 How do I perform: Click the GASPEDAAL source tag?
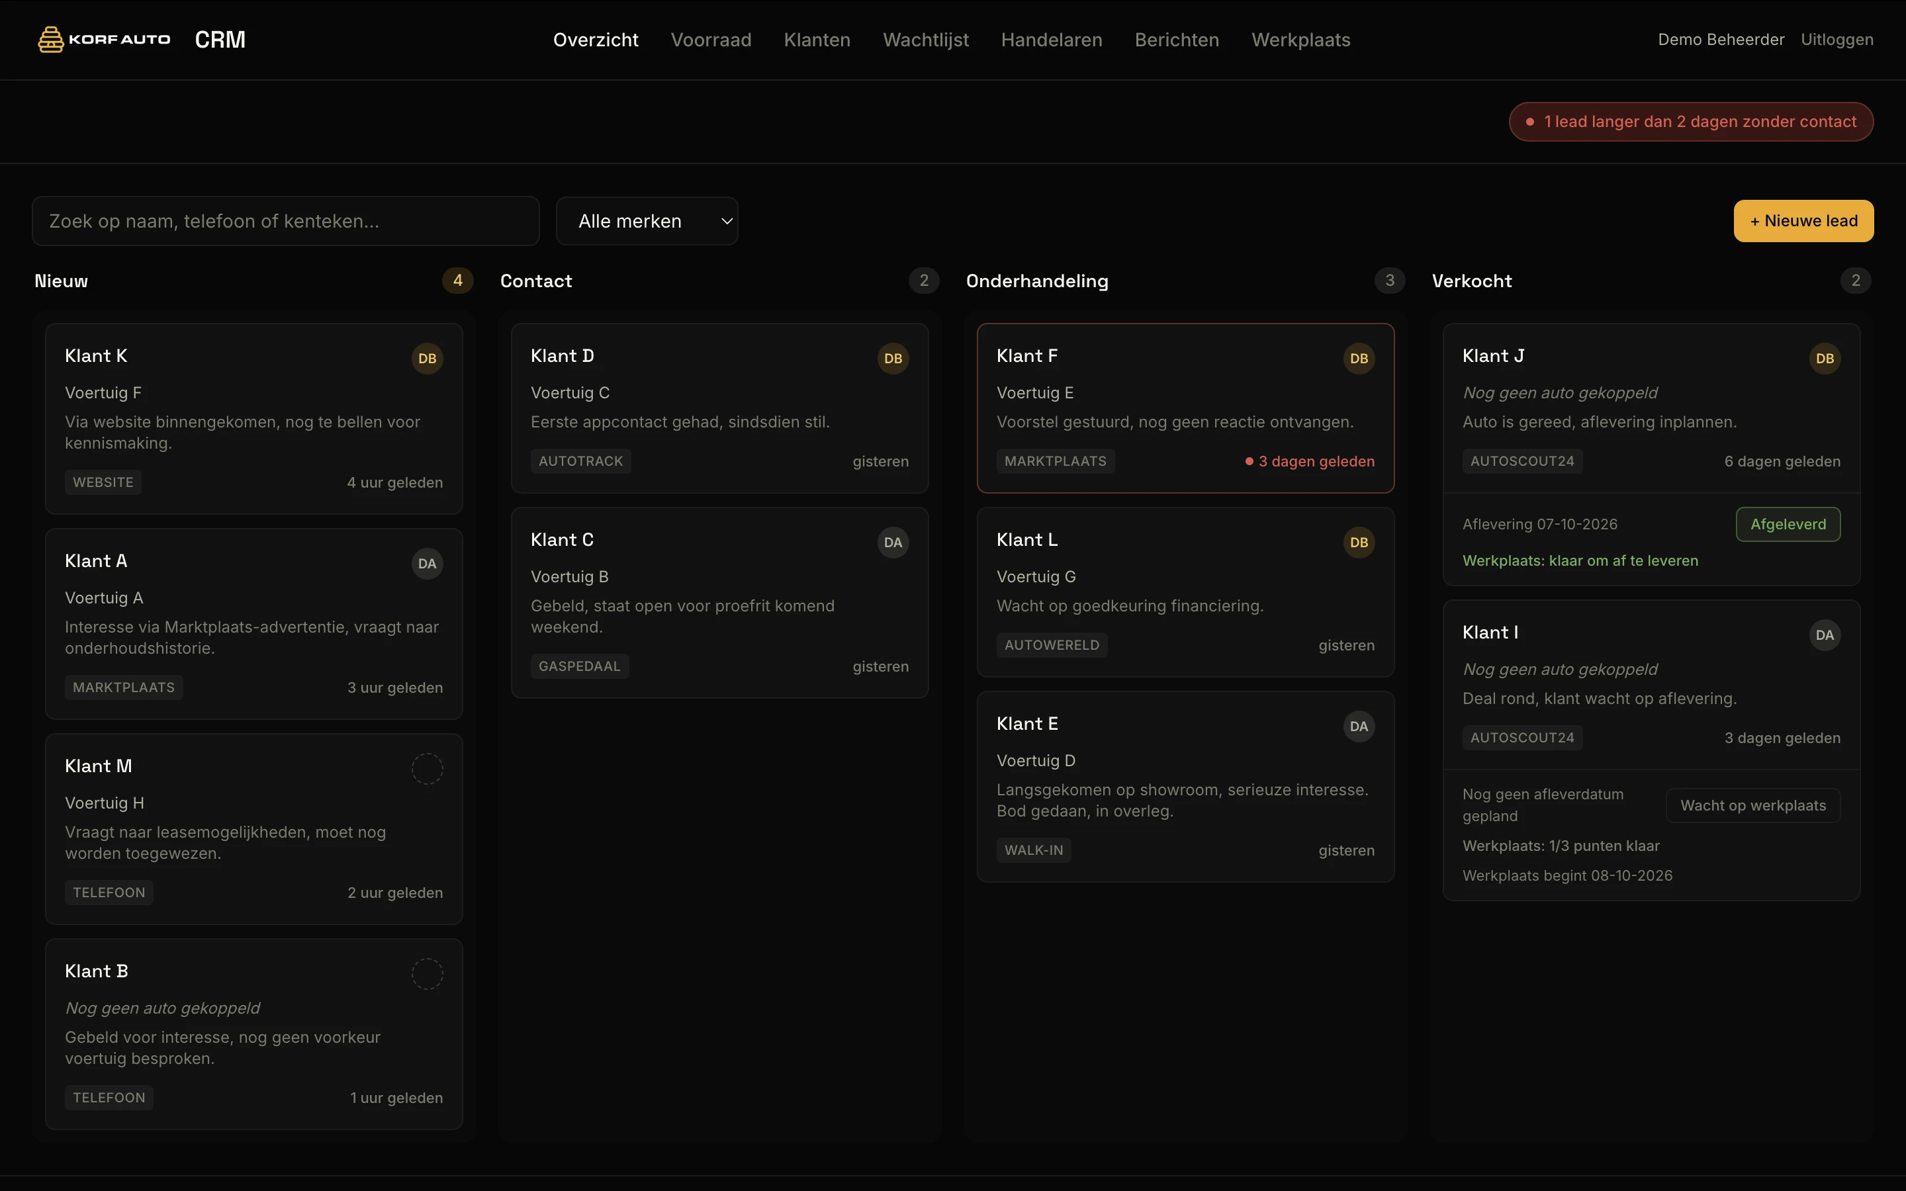[x=580, y=666]
